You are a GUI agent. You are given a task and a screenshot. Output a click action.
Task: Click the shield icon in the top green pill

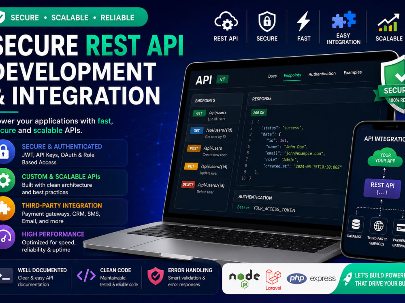(x=2, y=17)
